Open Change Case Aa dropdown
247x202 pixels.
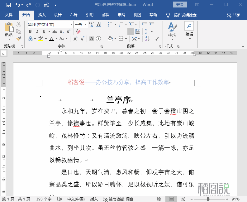63,39
